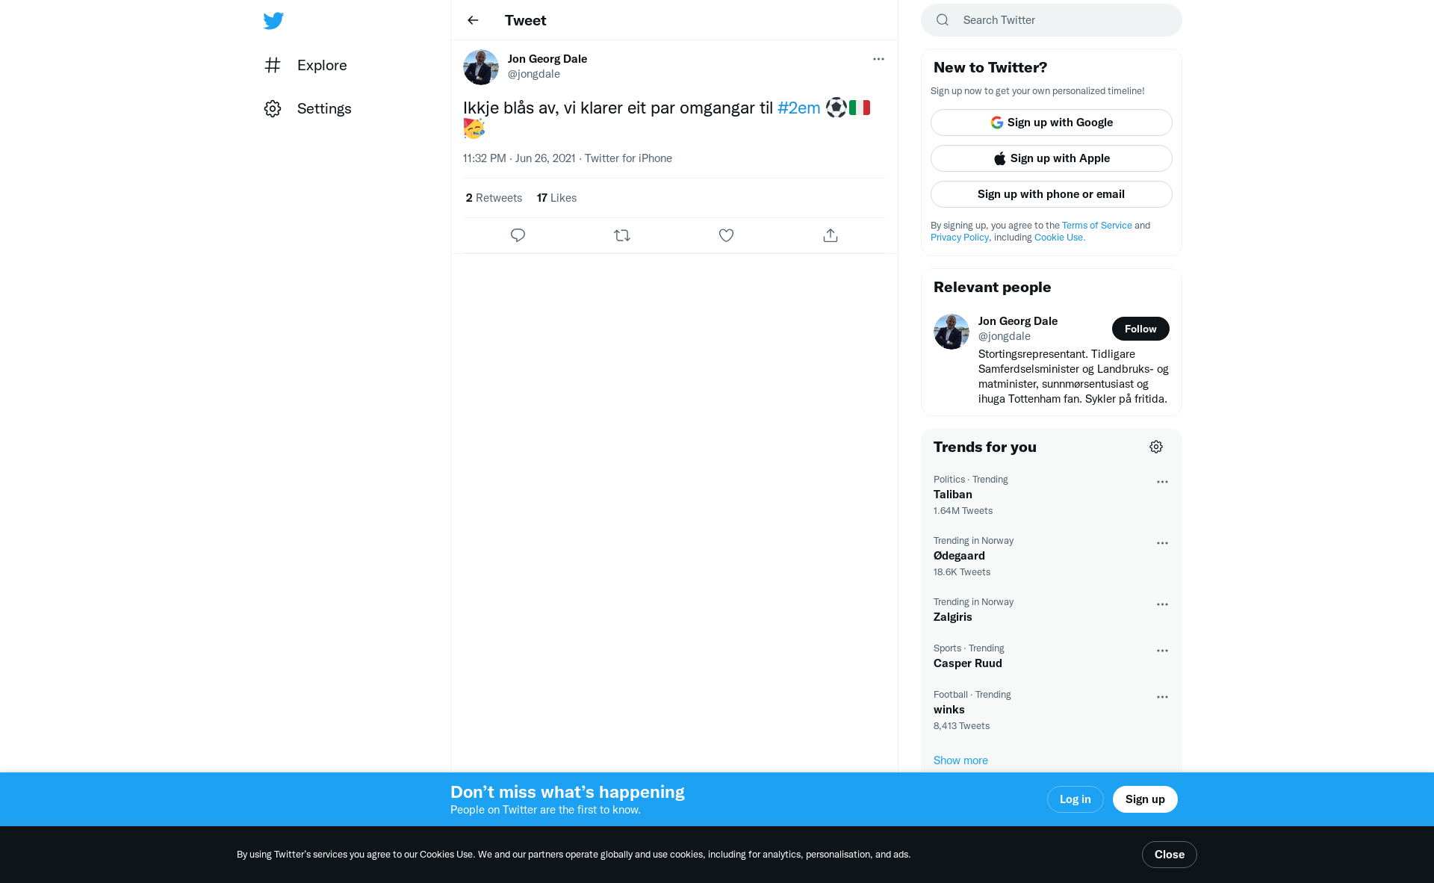Open Jon Georg Dale's avatar on tweet
Image resolution: width=1434 pixels, height=883 pixels.
[x=481, y=67]
